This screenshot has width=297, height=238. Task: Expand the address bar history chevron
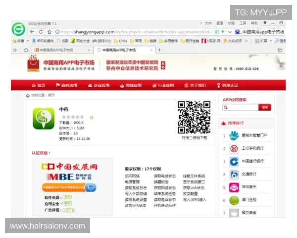coord(230,32)
